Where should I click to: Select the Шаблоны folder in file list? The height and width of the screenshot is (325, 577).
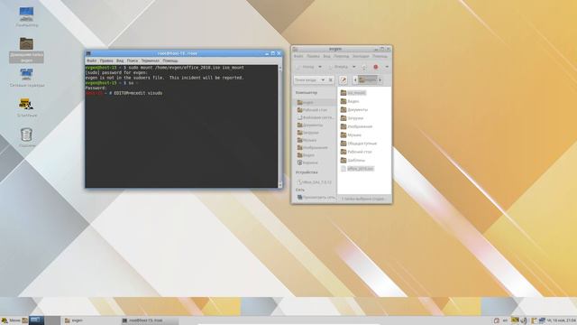pos(353,160)
